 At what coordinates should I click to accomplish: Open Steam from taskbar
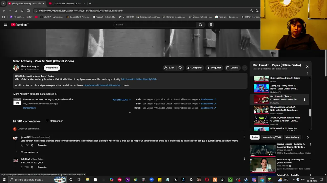point(246,180)
